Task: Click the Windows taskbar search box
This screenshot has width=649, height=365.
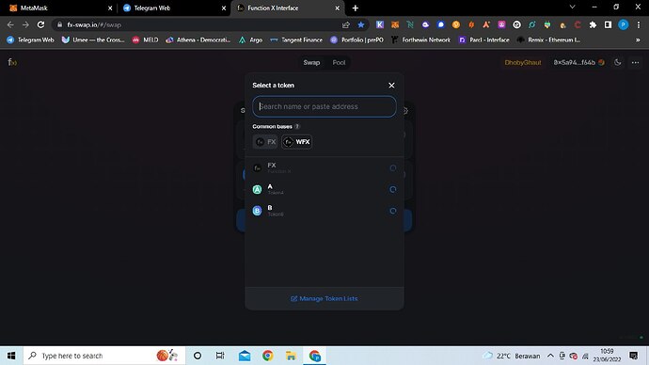Action: tap(104, 356)
